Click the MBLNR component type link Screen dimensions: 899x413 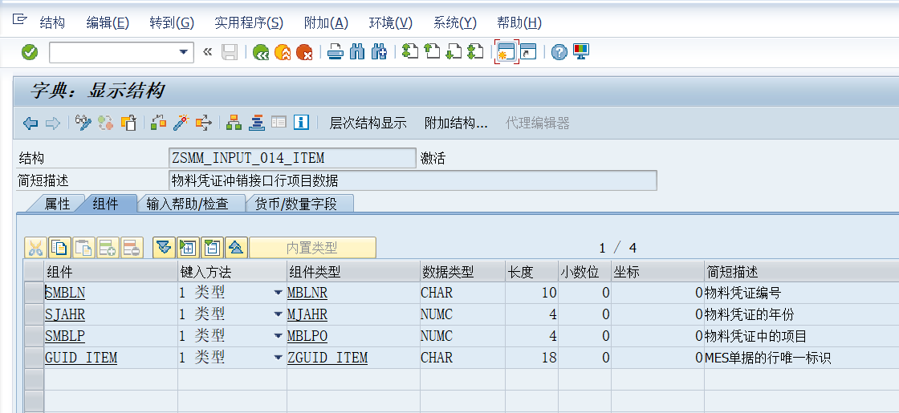coord(307,293)
